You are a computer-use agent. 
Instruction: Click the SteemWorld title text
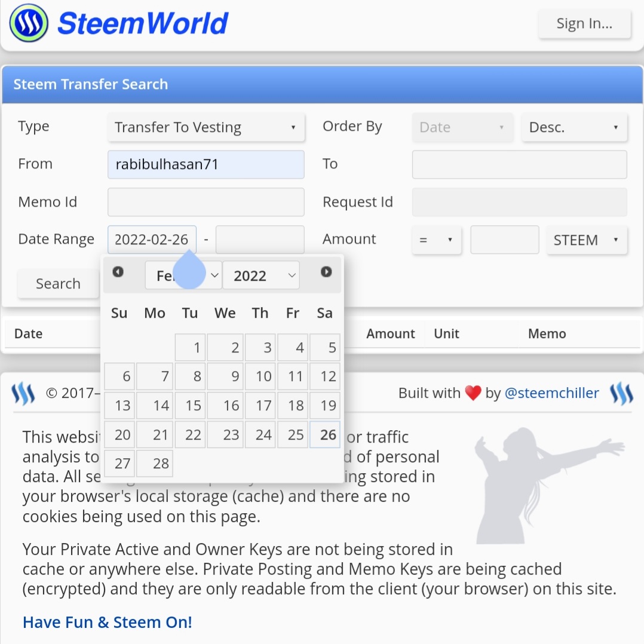click(143, 23)
